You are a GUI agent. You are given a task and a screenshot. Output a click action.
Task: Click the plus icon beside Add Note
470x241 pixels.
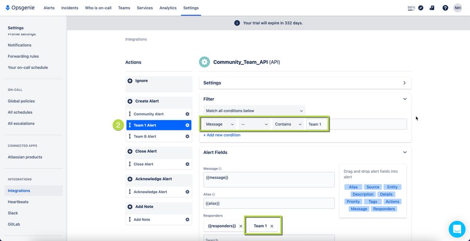[130, 207]
